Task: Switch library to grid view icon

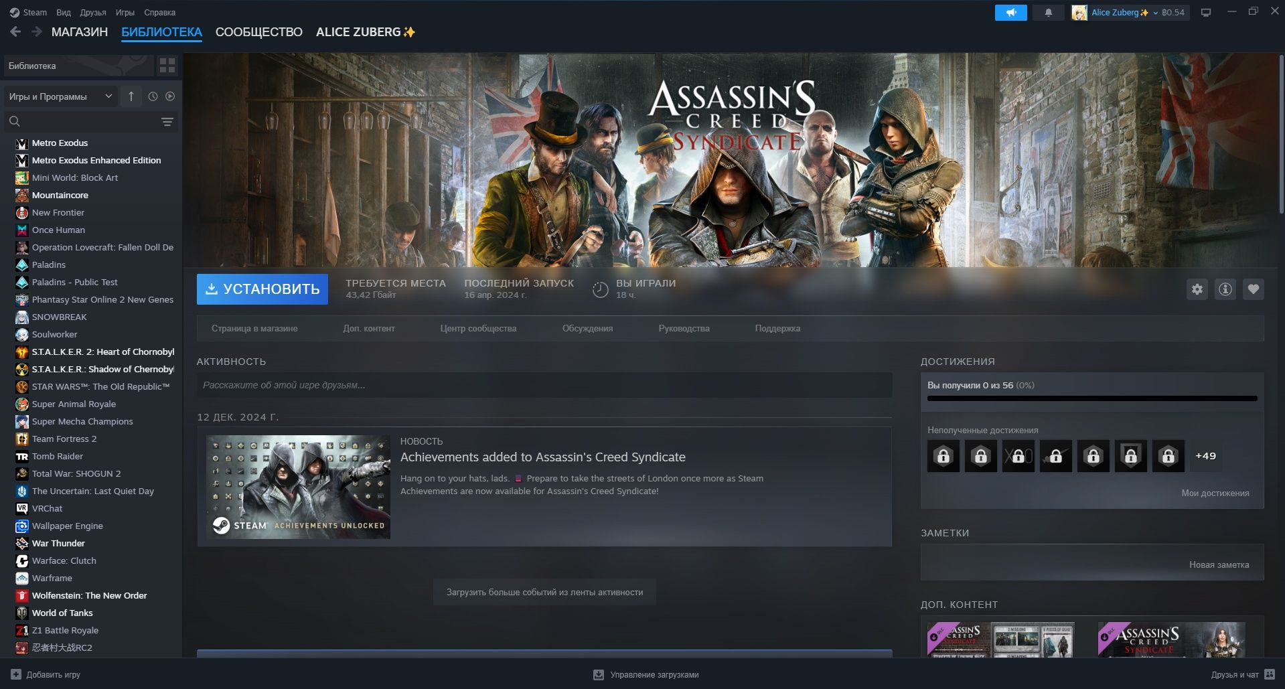Action: coord(167,65)
